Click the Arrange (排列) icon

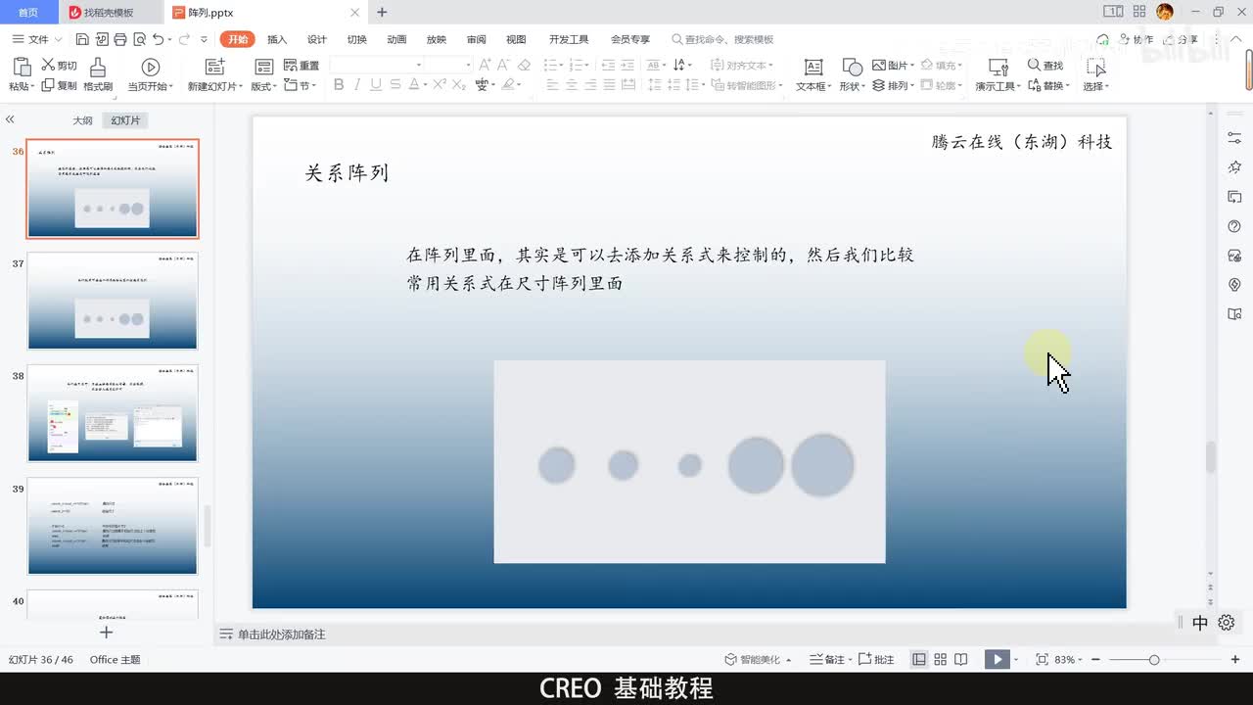(879, 85)
